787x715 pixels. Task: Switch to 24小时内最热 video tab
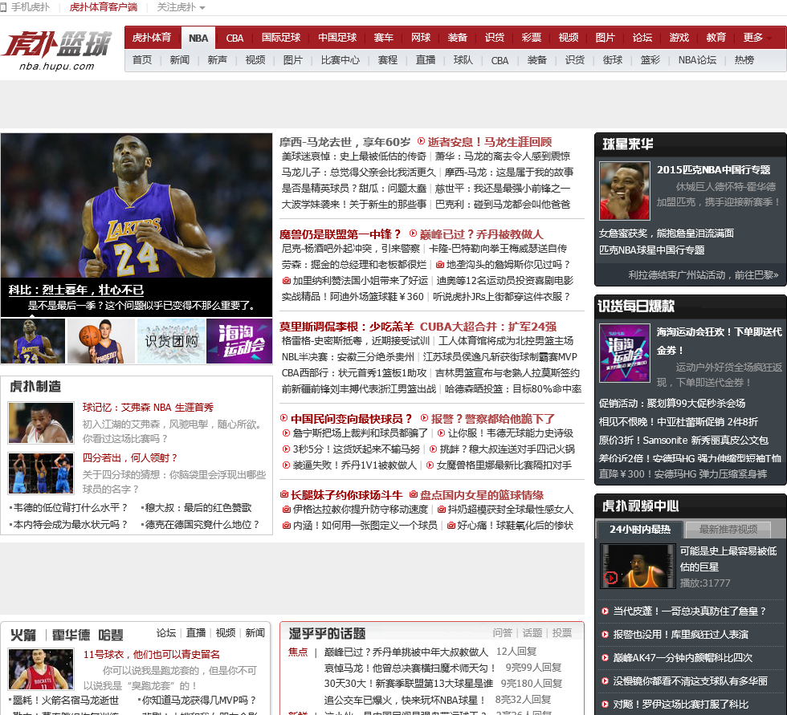pos(640,529)
